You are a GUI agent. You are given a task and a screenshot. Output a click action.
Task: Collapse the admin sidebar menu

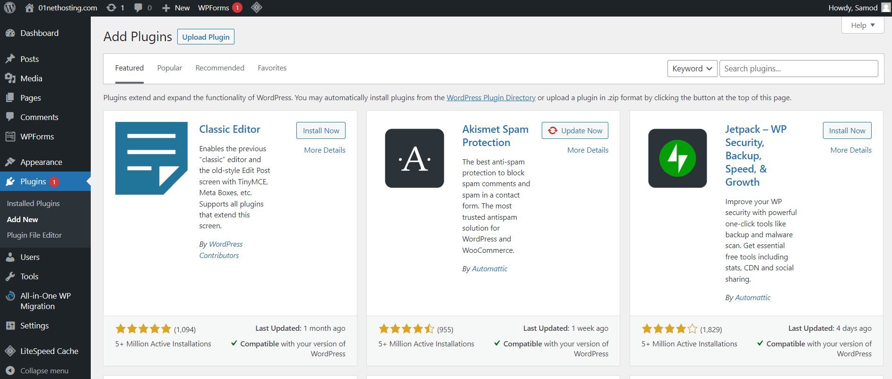point(45,370)
